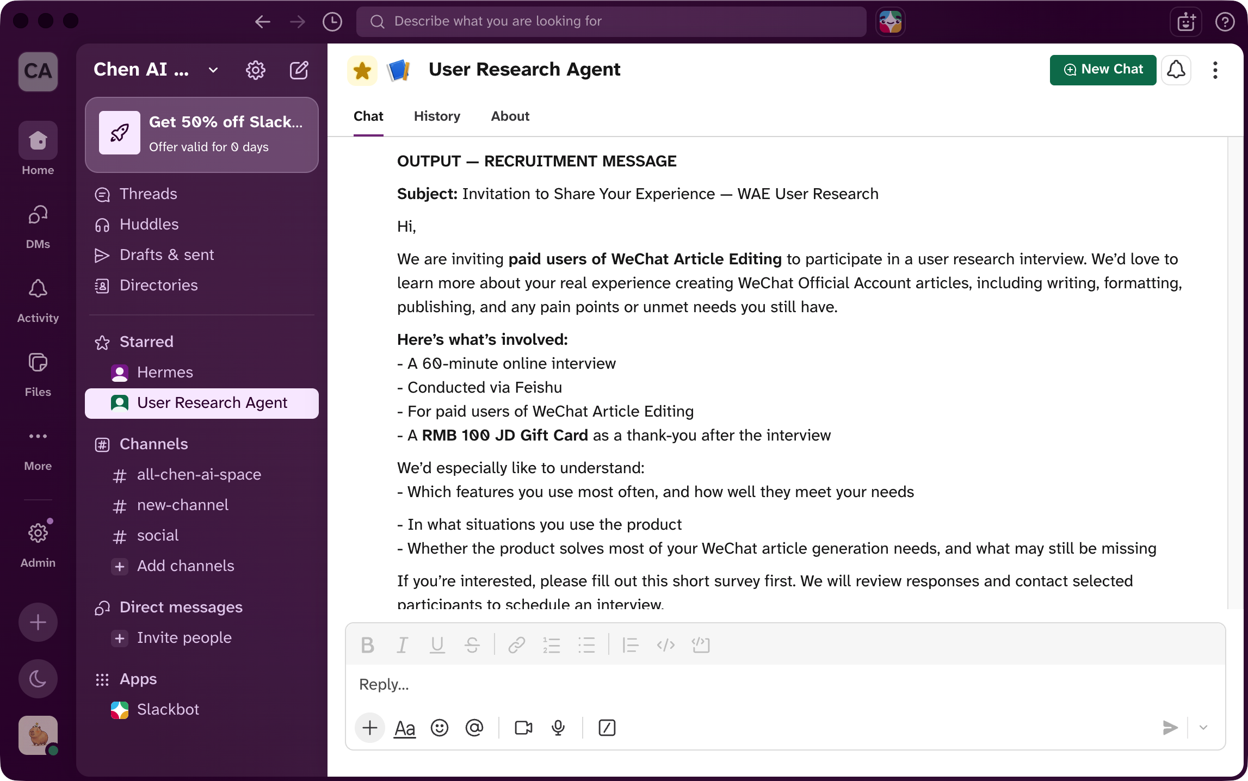Viewport: 1248px width, 781px height.
Task: Switch to the History tab
Action: coord(437,116)
